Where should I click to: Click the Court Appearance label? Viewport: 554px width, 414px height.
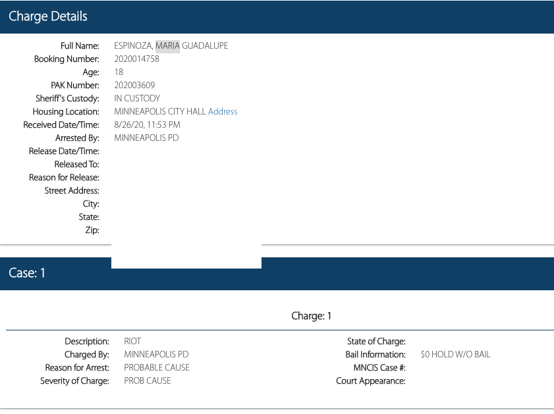370,381
